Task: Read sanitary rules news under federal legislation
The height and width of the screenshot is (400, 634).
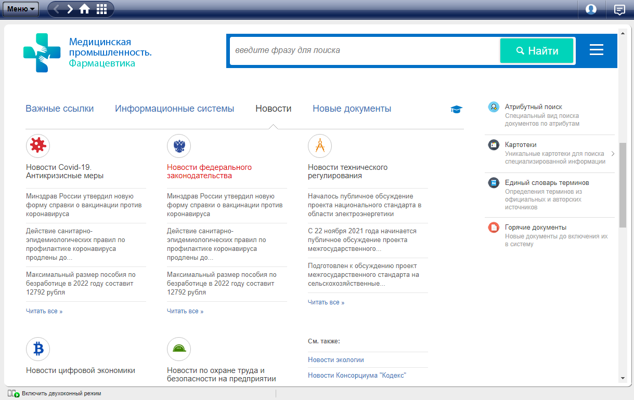Action: coord(217,244)
